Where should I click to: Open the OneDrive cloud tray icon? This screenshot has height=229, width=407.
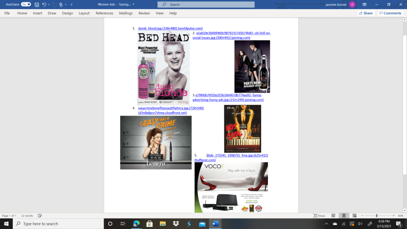[335, 223]
